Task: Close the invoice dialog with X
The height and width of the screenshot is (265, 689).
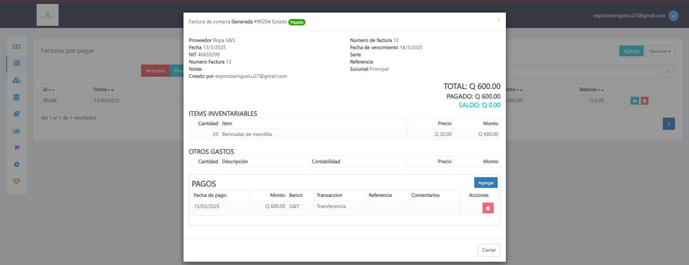Action: [x=498, y=20]
